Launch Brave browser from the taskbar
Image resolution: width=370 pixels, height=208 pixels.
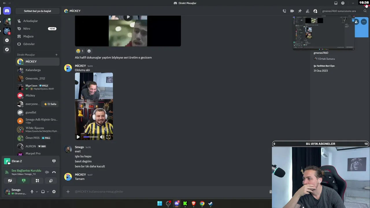194,203
